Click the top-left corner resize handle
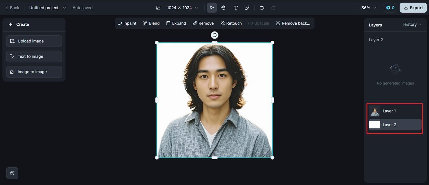 point(157,42)
